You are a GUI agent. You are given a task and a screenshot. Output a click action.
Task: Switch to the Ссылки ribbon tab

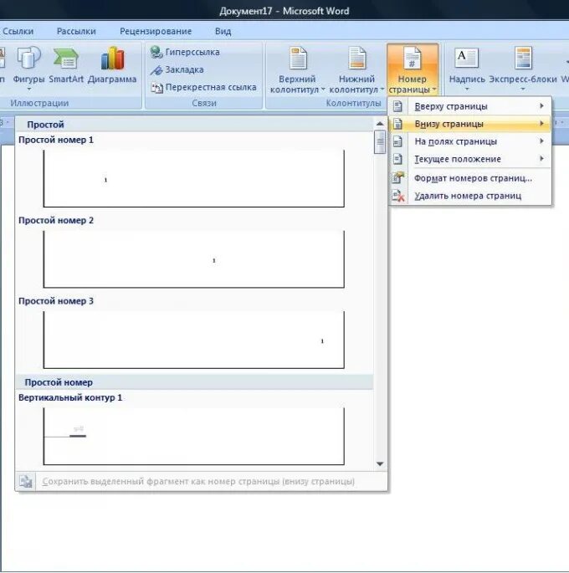pos(18,32)
